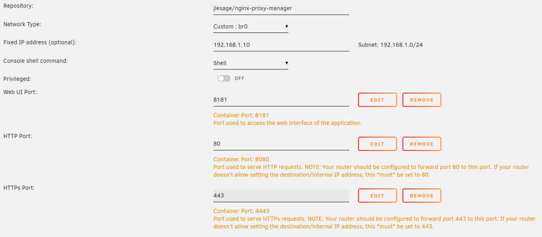Image resolution: width=542 pixels, height=237 pixels.
Task: Click the Fixed IP address (optional) label
Action: pos(40,42)
